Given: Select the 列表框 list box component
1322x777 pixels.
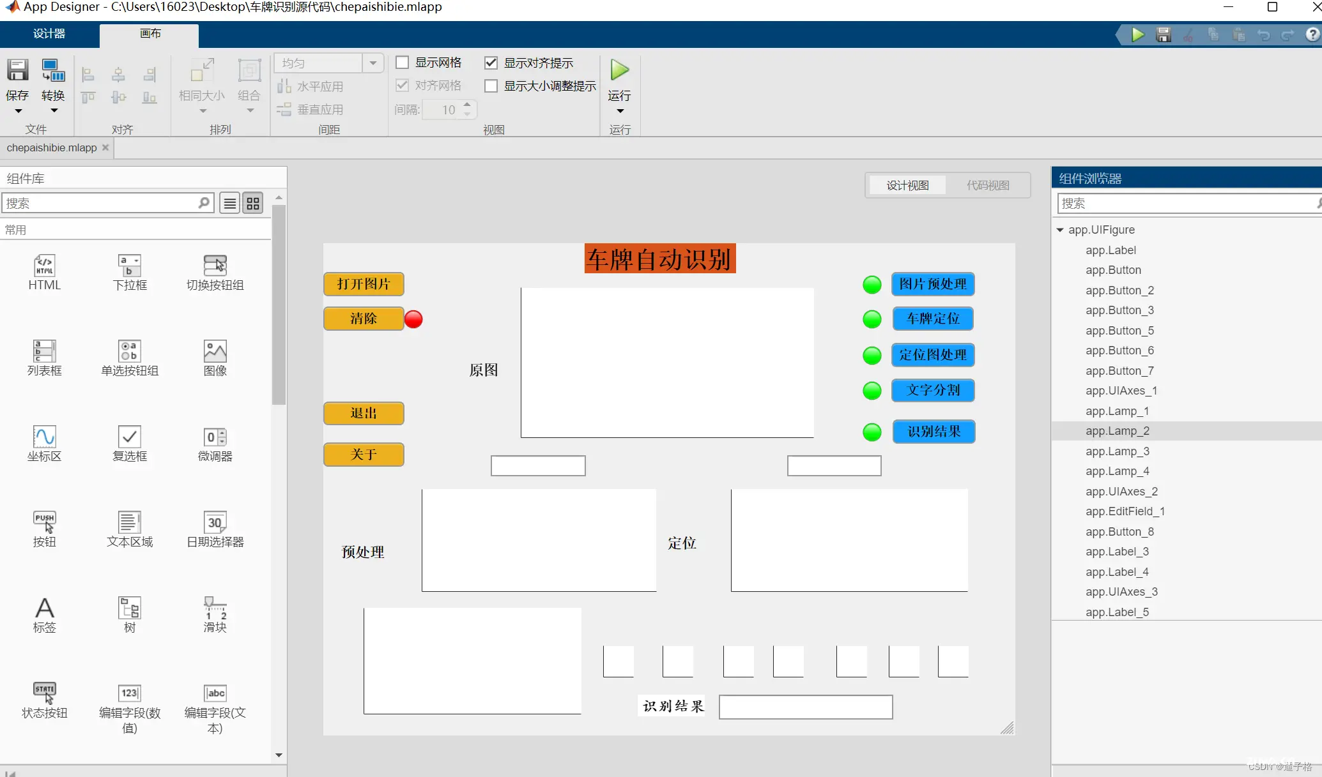Looking at the screenshot, I should 45,358.
